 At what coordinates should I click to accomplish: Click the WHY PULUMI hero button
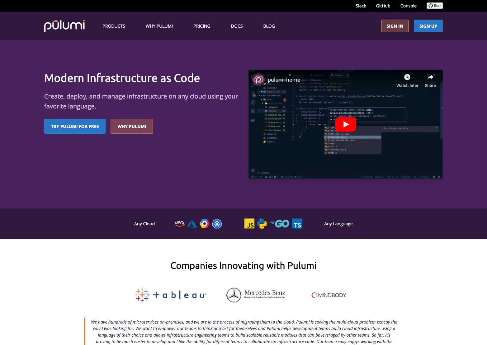(x=132, y=126)
